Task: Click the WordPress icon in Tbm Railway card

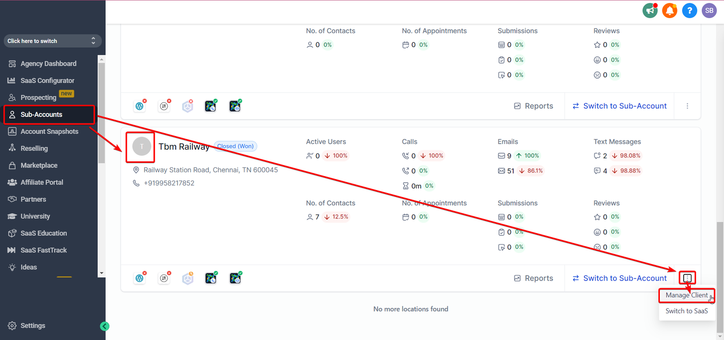Action: point(140,278)
